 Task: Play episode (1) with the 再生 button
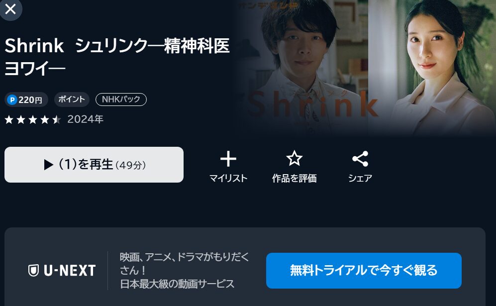(x=94, y=165)
